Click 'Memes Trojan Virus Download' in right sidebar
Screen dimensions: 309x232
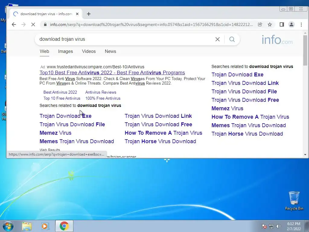click(249, 125)
